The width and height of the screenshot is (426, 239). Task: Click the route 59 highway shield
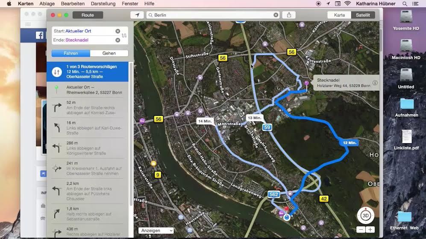pos(267,127)
